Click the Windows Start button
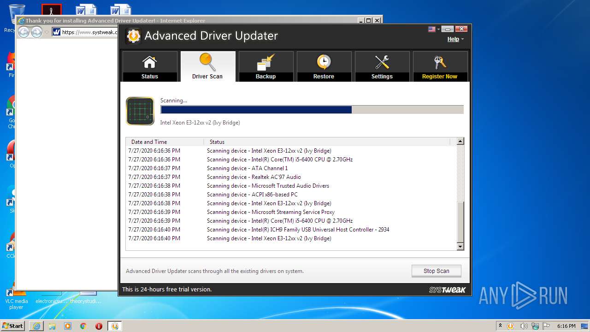 coord(13,326)
